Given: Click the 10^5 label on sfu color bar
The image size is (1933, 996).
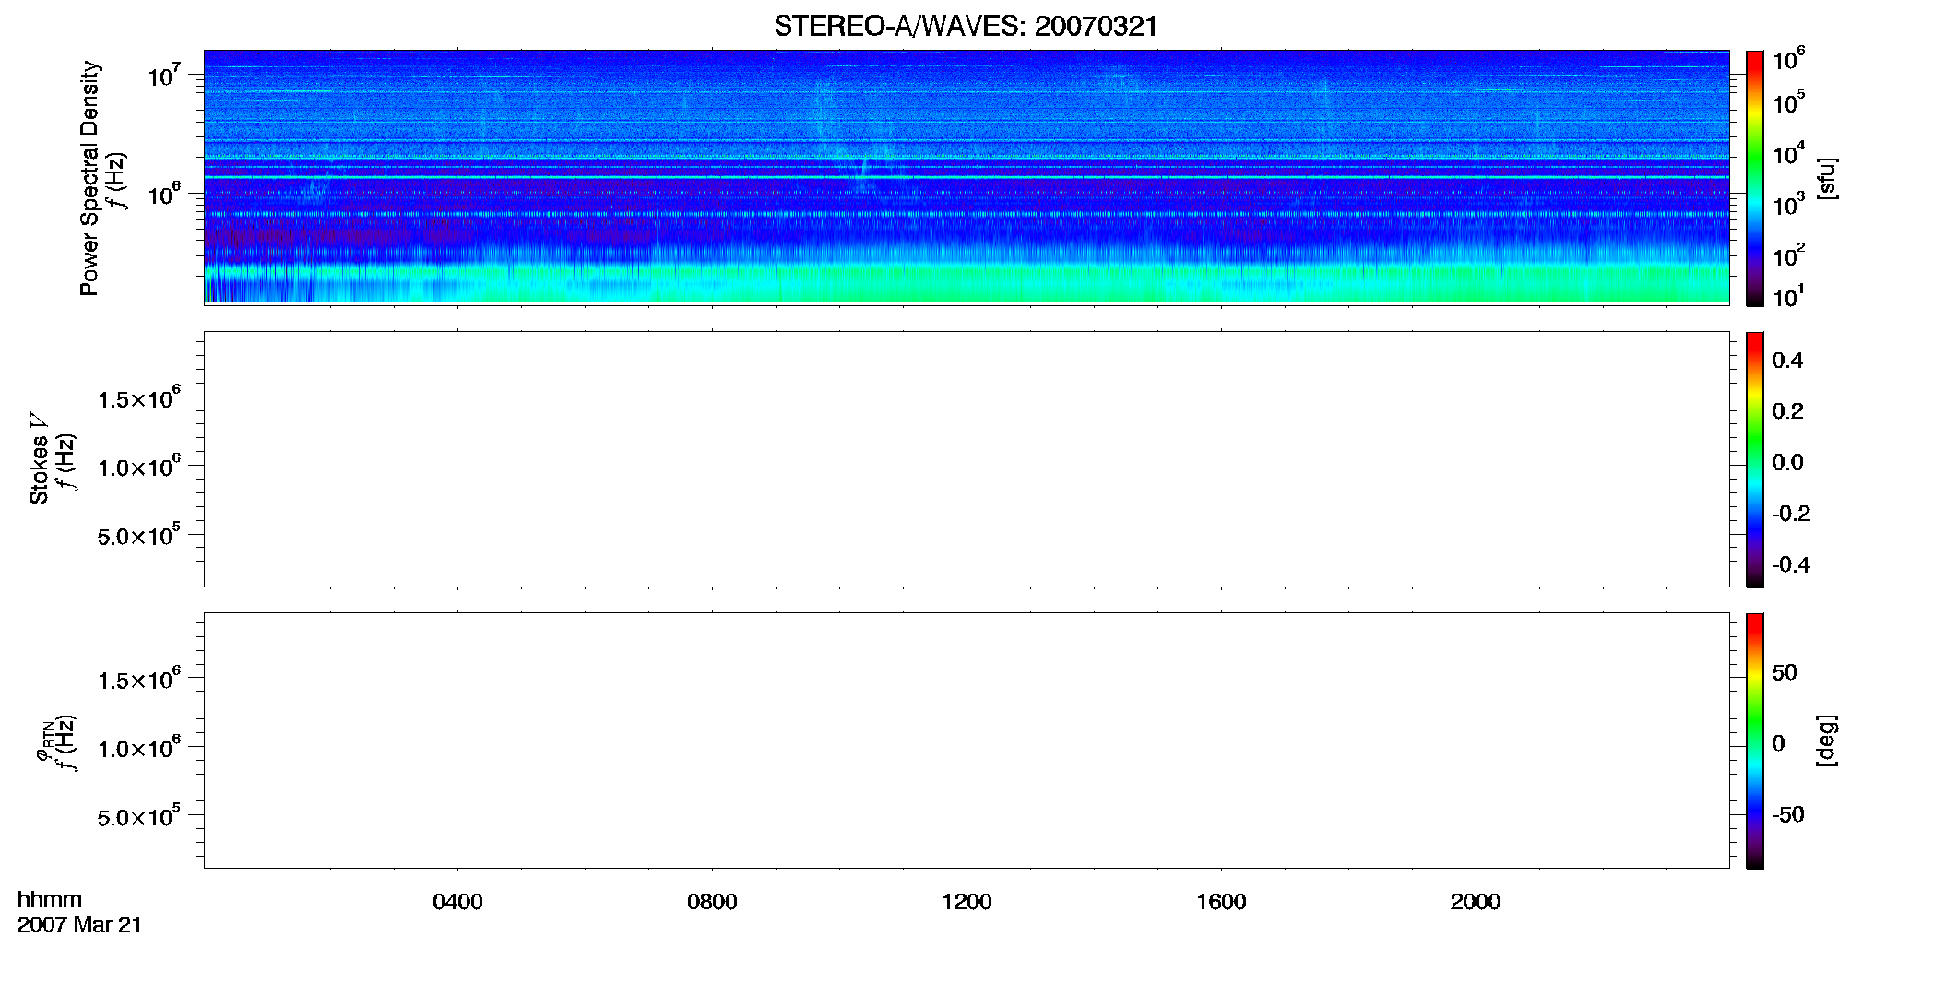Looking at the screenshot, I should click(x=1788, y=102).
